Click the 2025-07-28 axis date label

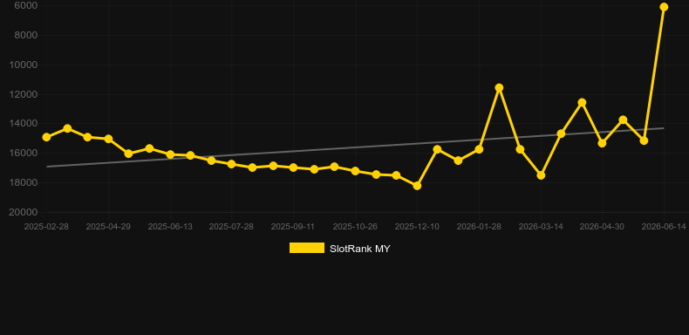tap(231, 227)
